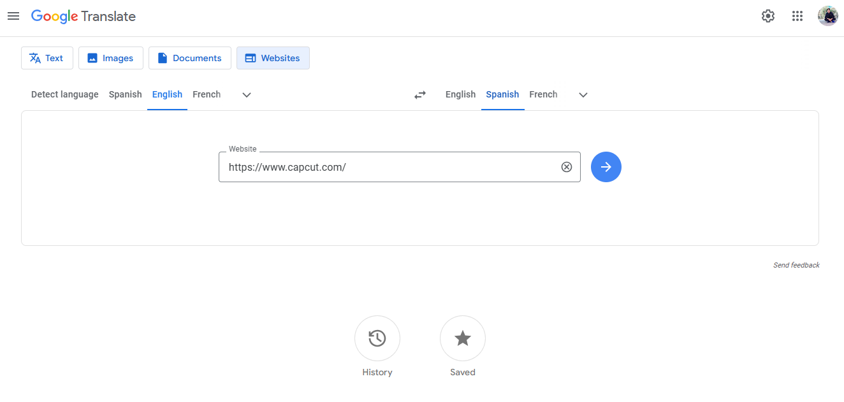This screenshot has height=402, width=844.
Task: Click Send feedback
Action: [796, 265]
